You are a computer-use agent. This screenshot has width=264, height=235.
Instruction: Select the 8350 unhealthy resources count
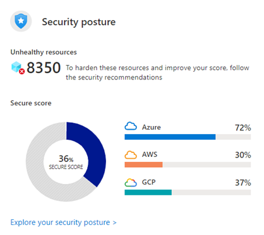[x=44, y=67]
